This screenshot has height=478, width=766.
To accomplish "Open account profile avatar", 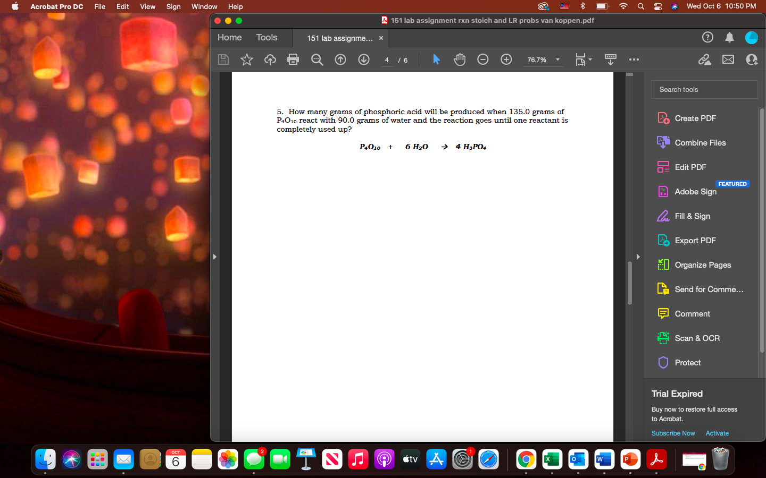I will coord(752,37).
